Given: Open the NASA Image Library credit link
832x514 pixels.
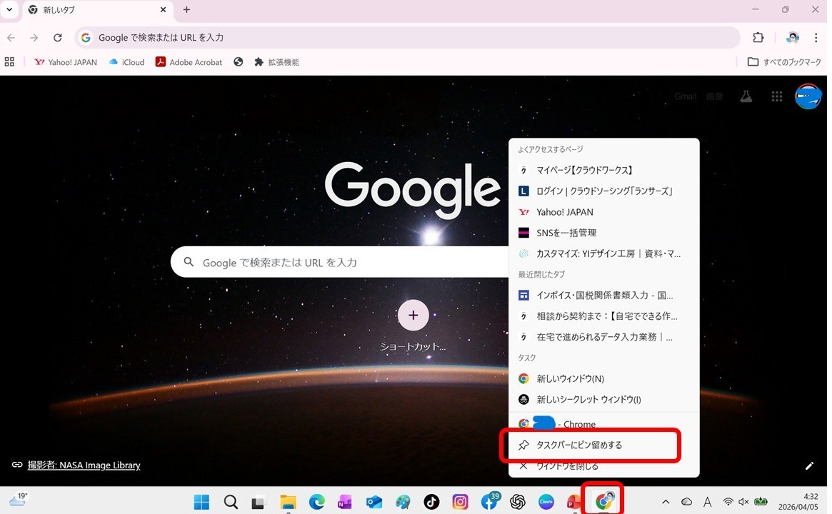Looking at the screenshot, I should point(84,465).
